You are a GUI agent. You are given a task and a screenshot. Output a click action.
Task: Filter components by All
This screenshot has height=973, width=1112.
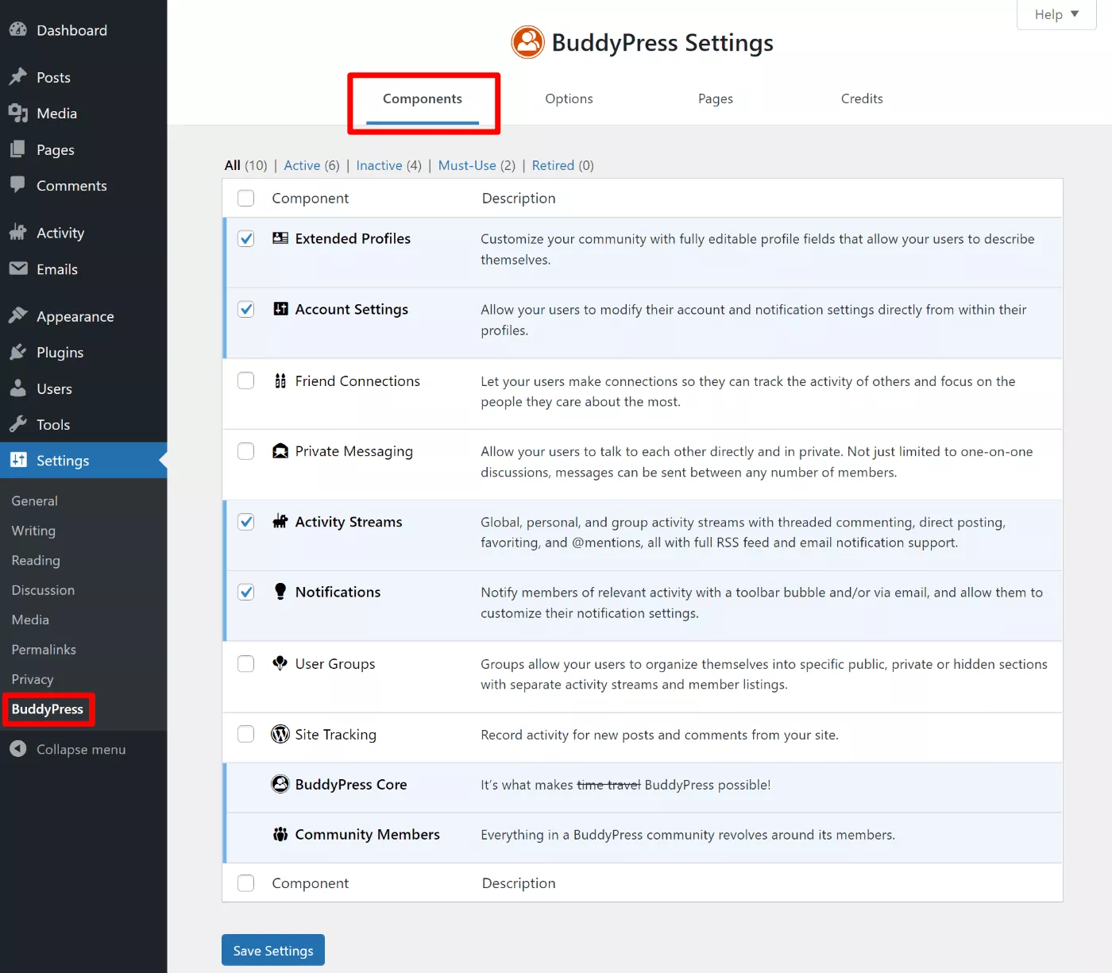(233, 165)
